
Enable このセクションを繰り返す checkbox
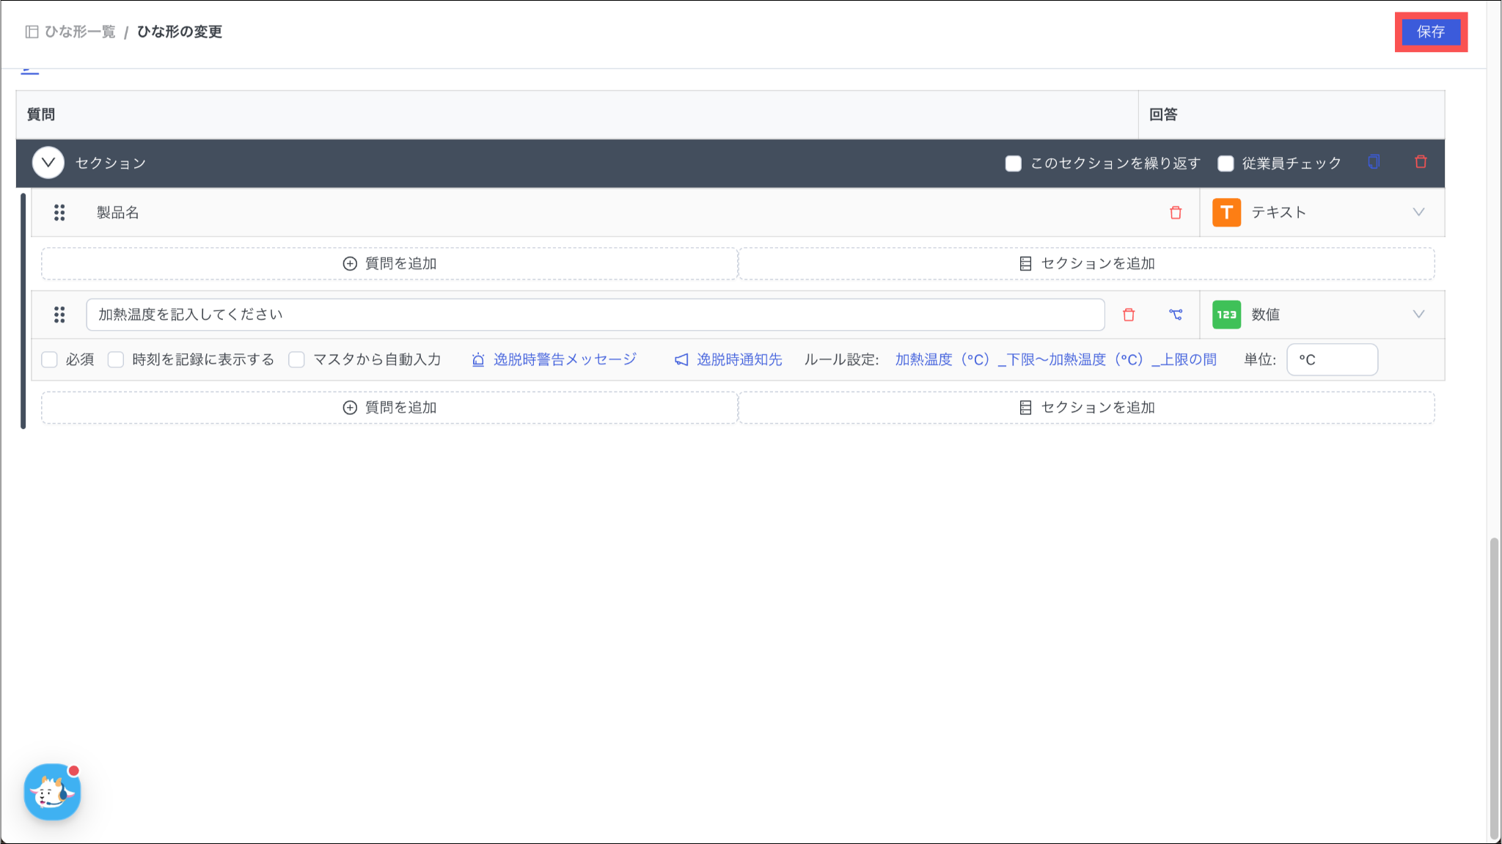[x=1014, y=164]
